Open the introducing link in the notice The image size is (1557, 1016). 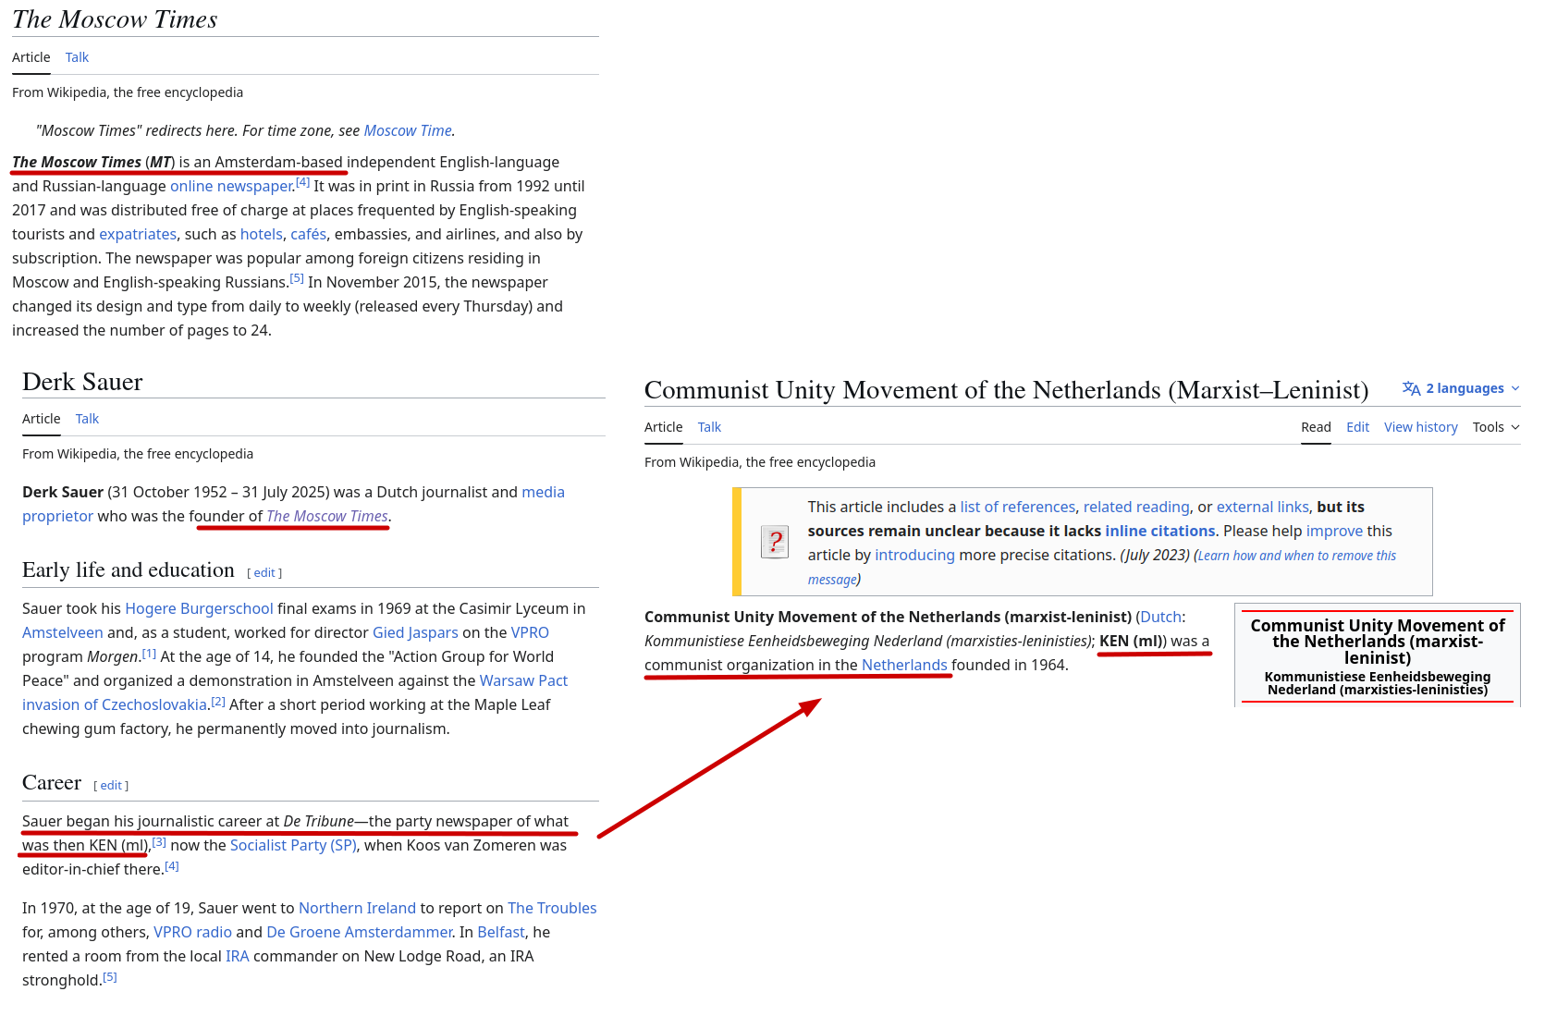tap(915, 555)
